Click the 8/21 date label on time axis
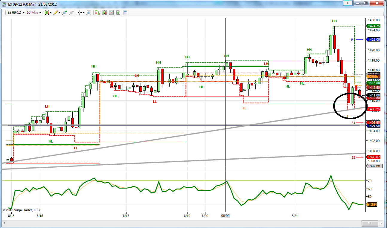The width and height of the screenshot is (387, 228). tap(295, 215)
